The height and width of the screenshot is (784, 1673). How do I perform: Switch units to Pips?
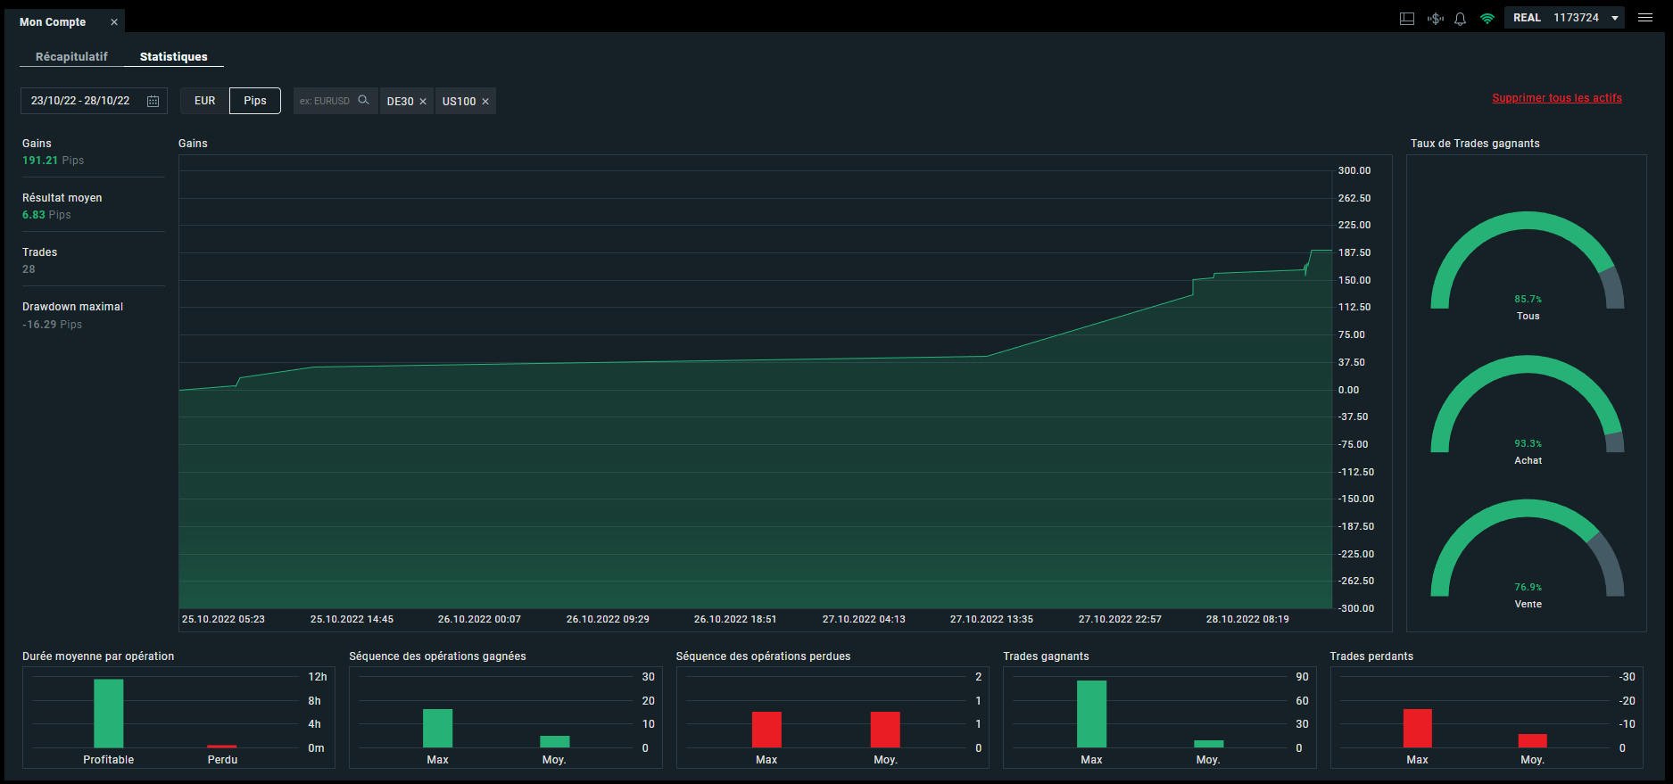click(255, 101)
